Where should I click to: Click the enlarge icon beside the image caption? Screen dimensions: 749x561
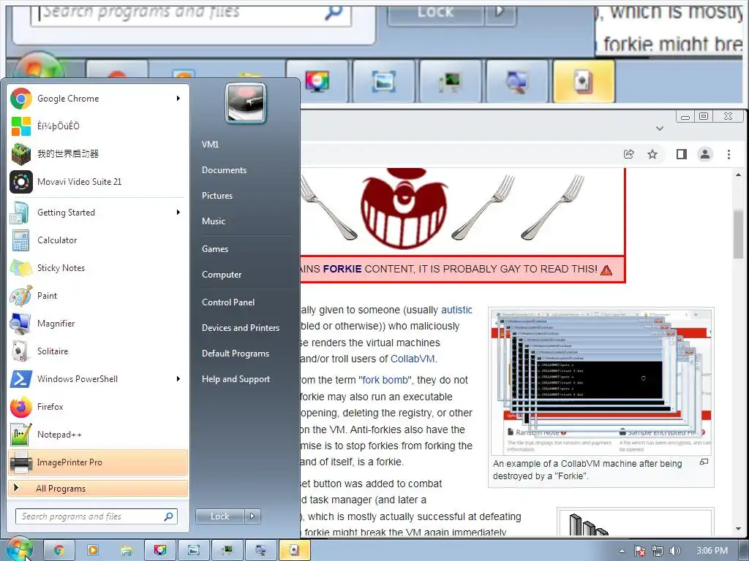(704, 462)
